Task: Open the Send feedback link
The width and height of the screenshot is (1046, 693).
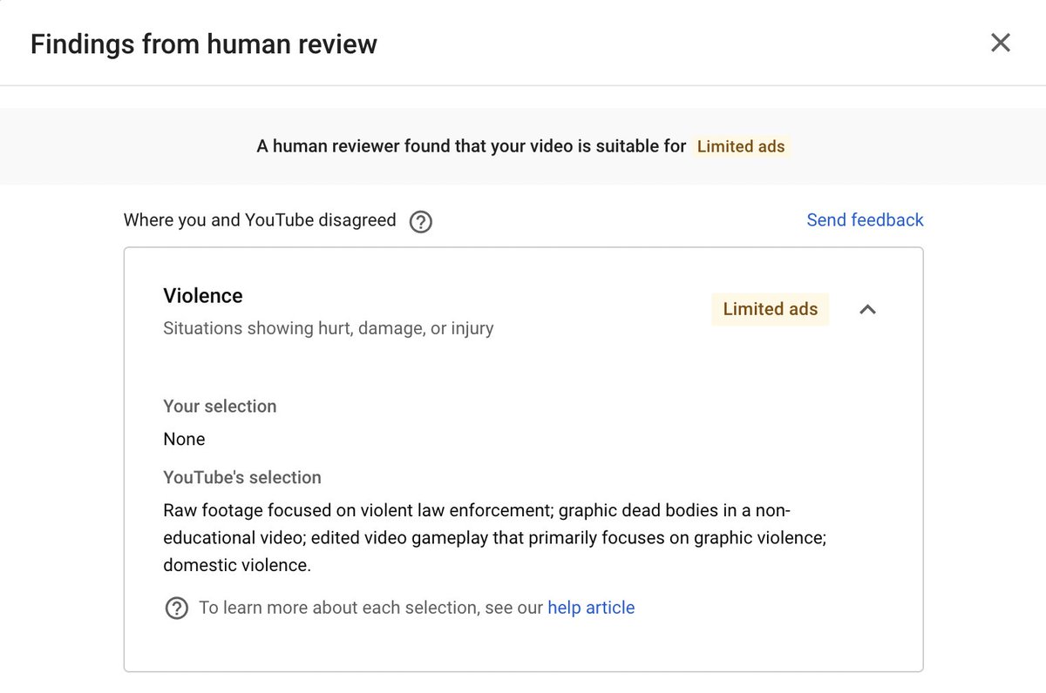Action: [865, 220]
